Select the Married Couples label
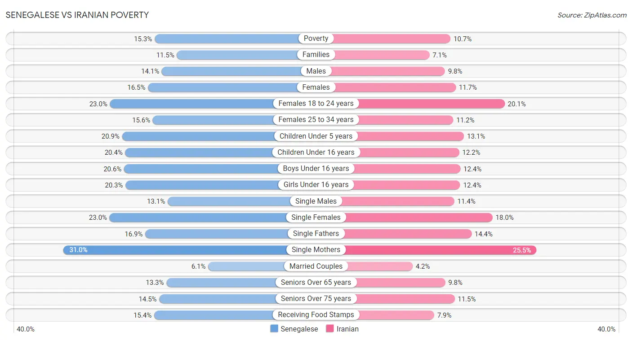The width and height of the screenshot is (632, 340). pos(316,266)
